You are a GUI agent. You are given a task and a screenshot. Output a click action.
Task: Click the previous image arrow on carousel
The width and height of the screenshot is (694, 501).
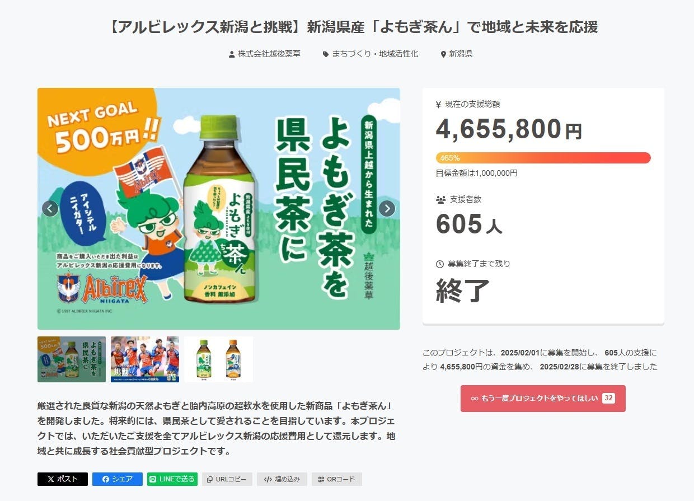50,209
